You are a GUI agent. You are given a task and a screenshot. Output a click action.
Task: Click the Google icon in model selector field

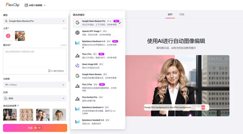(6, 21)
